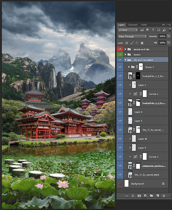Switch to the Paths tab
Screen dimensions: 172x210
144,25
